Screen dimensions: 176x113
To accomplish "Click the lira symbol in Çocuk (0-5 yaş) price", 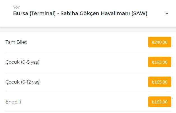I will (153, 62).
